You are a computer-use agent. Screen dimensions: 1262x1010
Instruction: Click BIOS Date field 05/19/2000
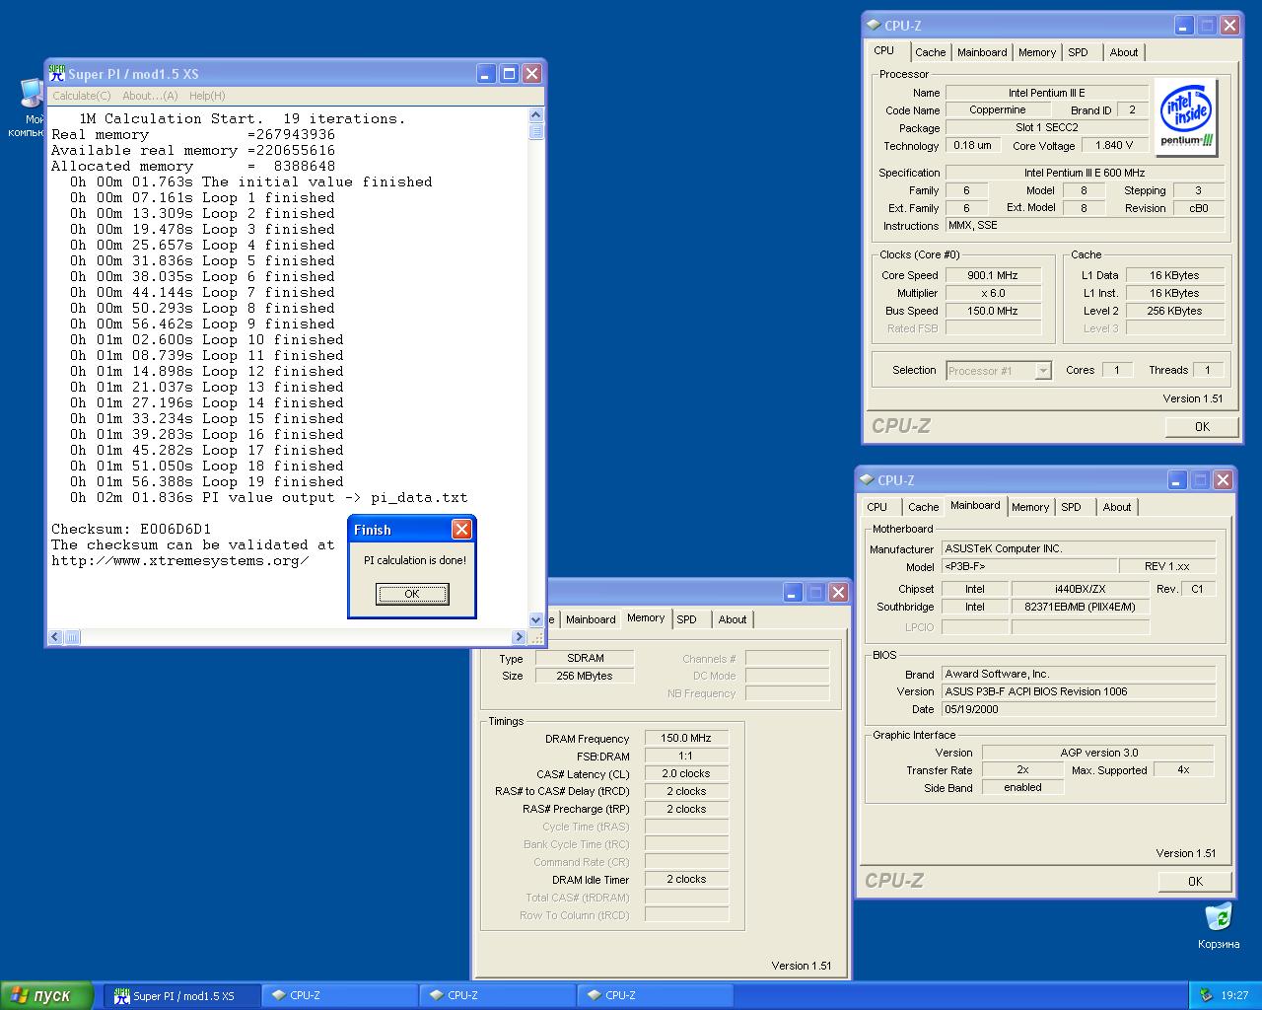coord(1079,709)
